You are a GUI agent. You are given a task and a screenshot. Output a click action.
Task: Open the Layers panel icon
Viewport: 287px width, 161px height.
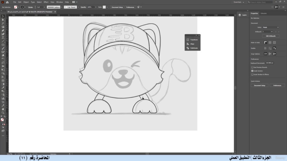[x=240, y=15]
